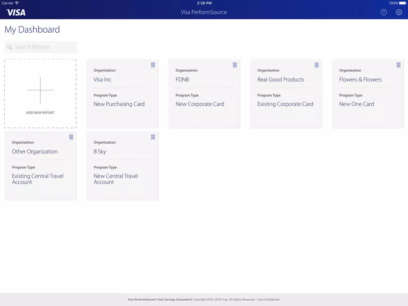408x306 pixels.
Task: Select New One Card program type
Action: coord(357,104)
